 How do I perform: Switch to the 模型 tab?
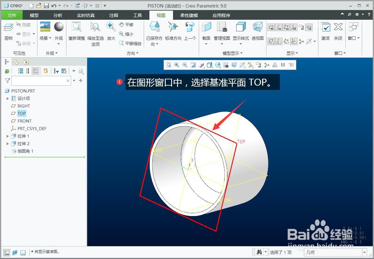click(34, 15)
